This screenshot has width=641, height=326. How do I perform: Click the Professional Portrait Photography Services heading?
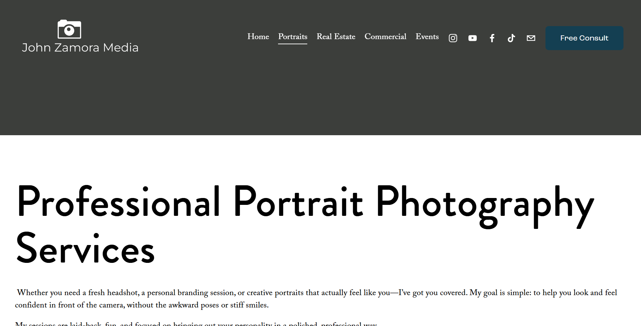[305, 225]
